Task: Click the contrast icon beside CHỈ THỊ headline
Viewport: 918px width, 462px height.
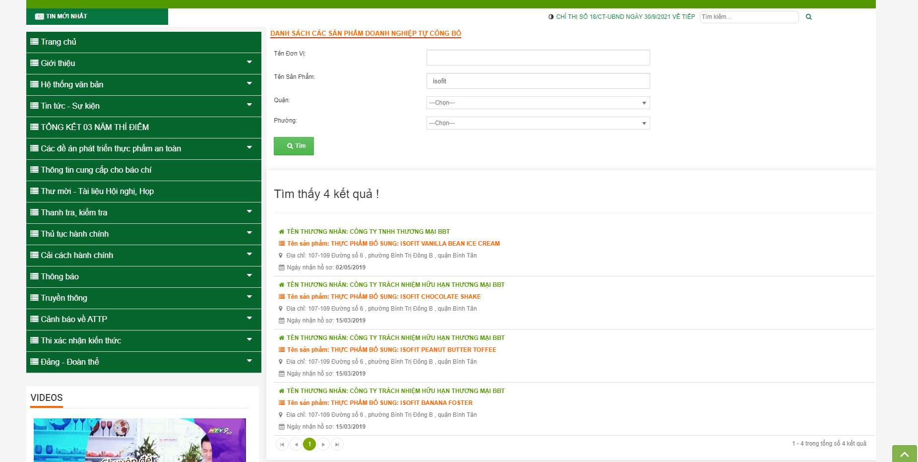Action: click(551, 17)
